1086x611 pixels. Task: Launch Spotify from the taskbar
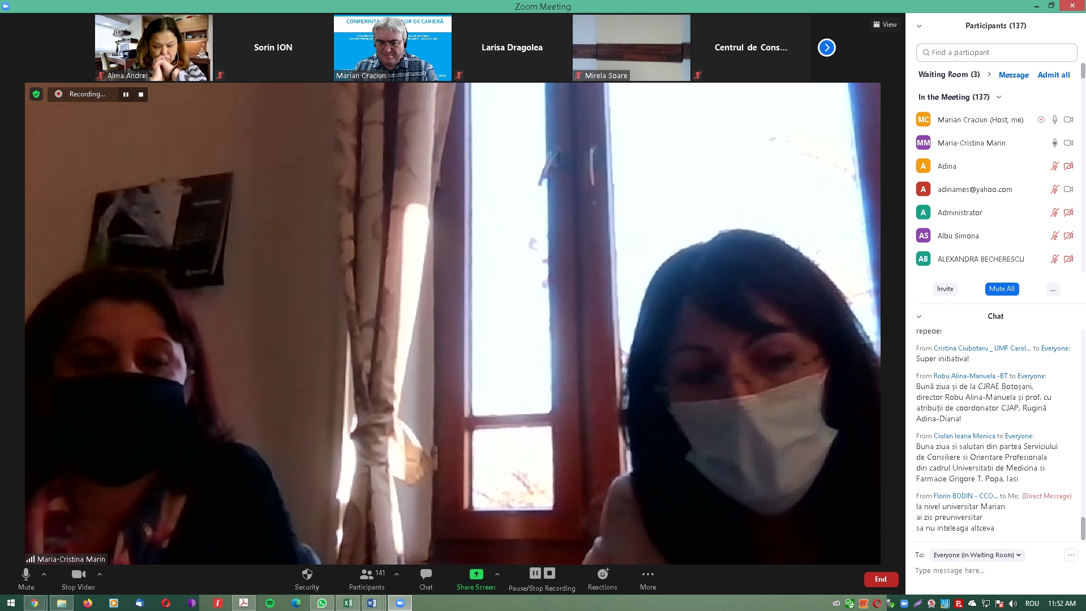tap(270, 603)
